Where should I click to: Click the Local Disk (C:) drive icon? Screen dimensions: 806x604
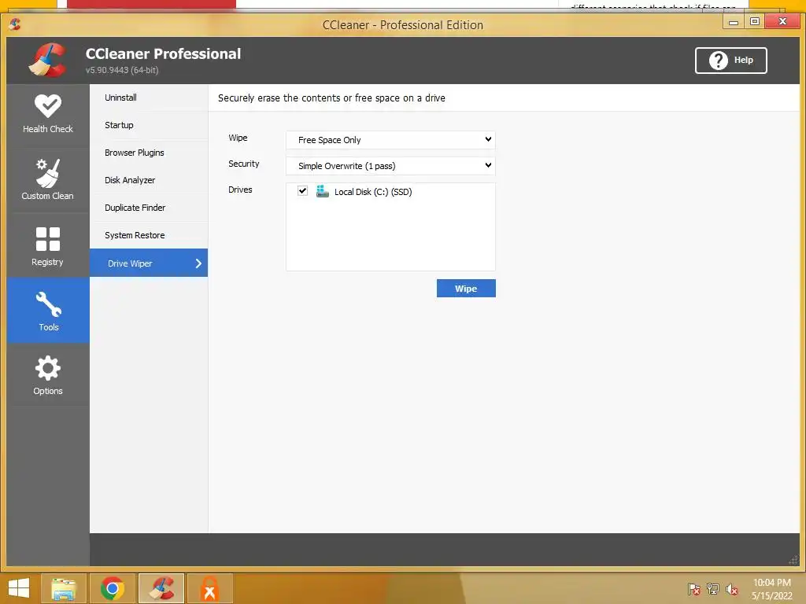tap(322, 192)
